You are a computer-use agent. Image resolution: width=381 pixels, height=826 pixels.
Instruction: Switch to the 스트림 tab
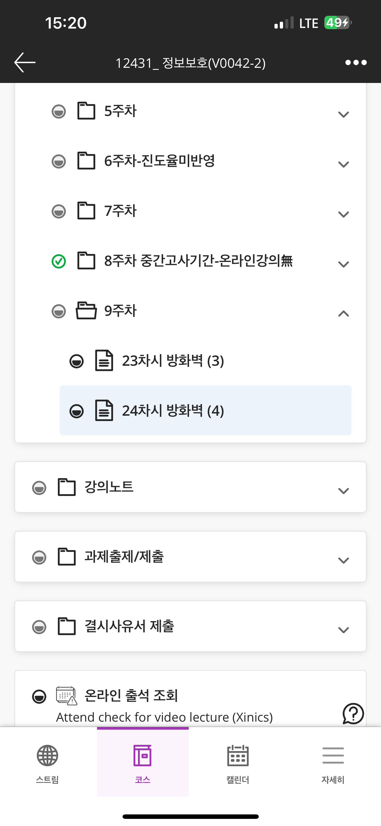[x=47, y=762]
